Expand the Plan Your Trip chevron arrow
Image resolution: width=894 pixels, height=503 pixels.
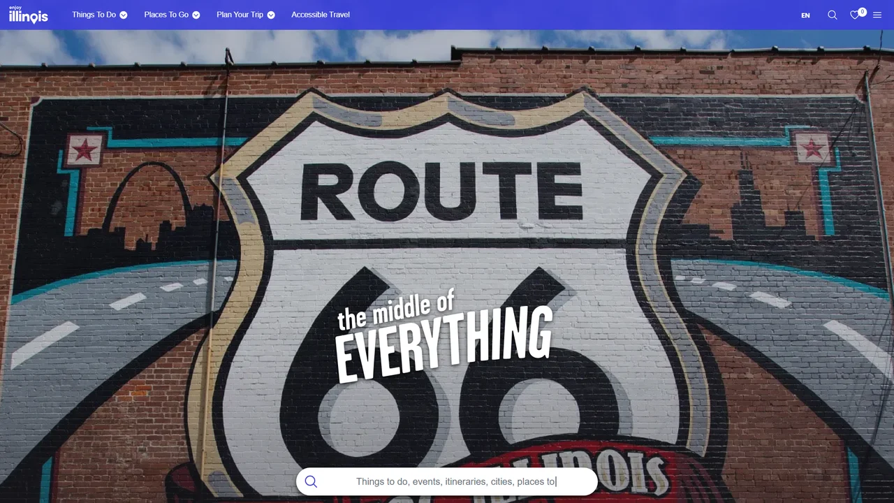(271, 15)
